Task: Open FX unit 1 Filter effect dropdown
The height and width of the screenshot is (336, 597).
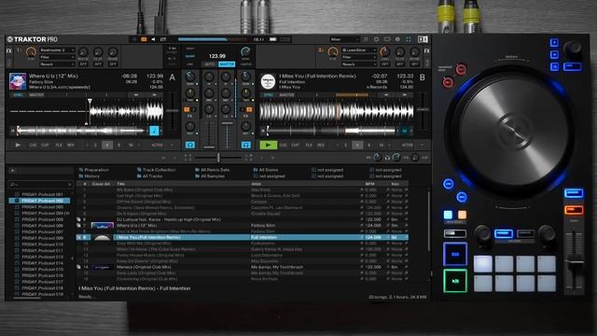Action: (x=57, y=57)
